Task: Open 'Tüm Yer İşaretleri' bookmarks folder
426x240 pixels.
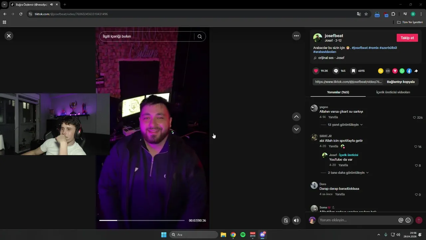Action: (x=410, y=22)
